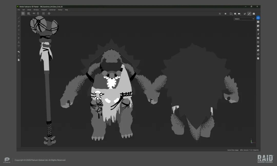Open the 3D cube display mode dropdown
277x166 pixels.
coord(235,14)
